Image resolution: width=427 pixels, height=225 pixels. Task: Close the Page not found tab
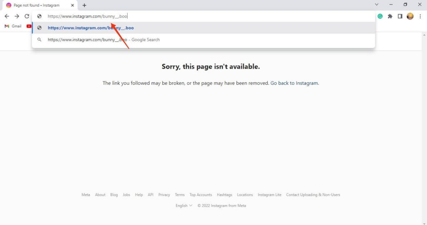[x=73, y=5]
